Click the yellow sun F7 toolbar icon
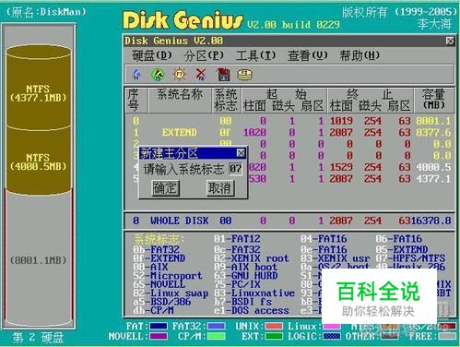Image resolution: width=460 pixels, height=347 pixels. (180, 75)
